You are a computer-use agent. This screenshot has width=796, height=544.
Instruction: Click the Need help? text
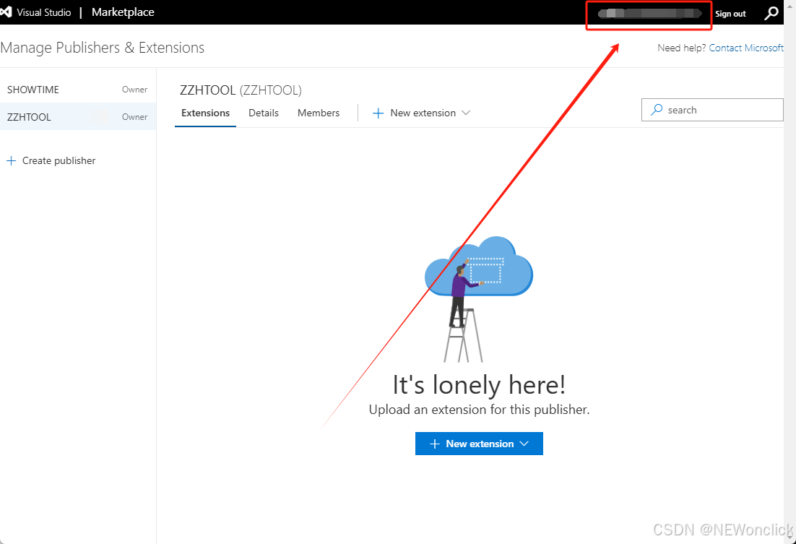pos(681,48)
